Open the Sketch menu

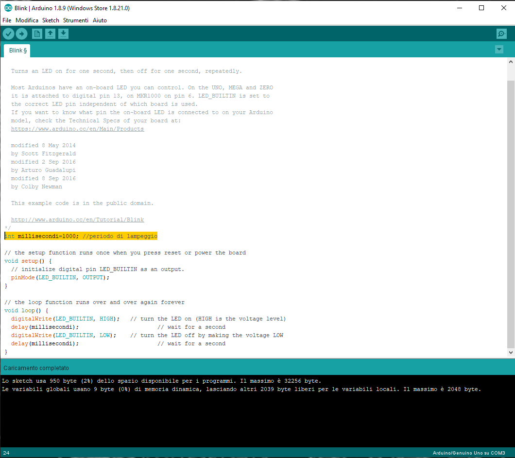pyautogui.click(x=51, y=20)
